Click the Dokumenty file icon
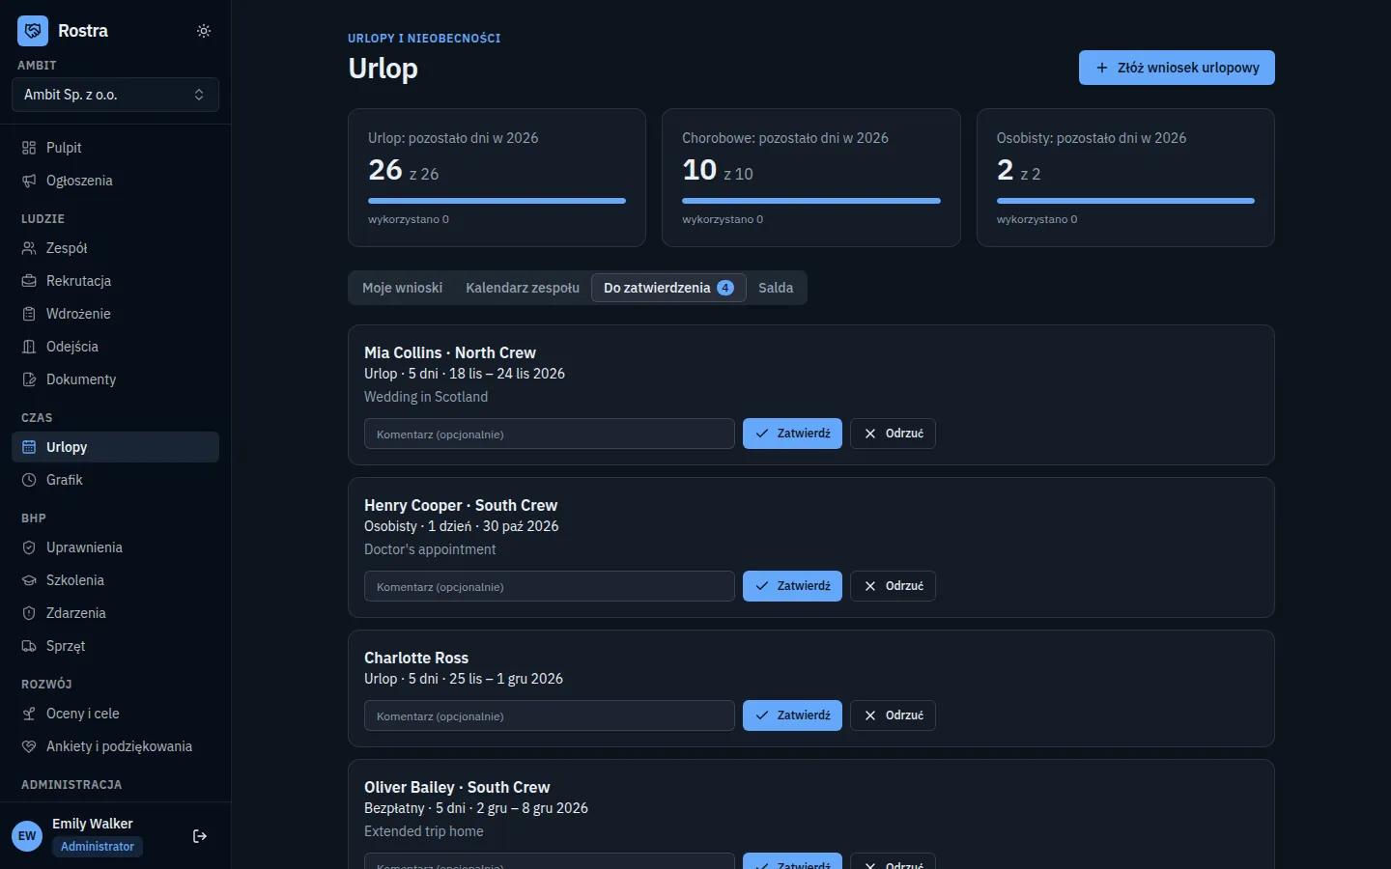Viewport: 1391px width, 869px height. point(29,379)
